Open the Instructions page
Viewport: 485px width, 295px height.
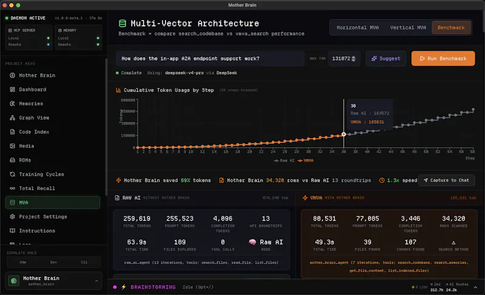coord(53,231)
